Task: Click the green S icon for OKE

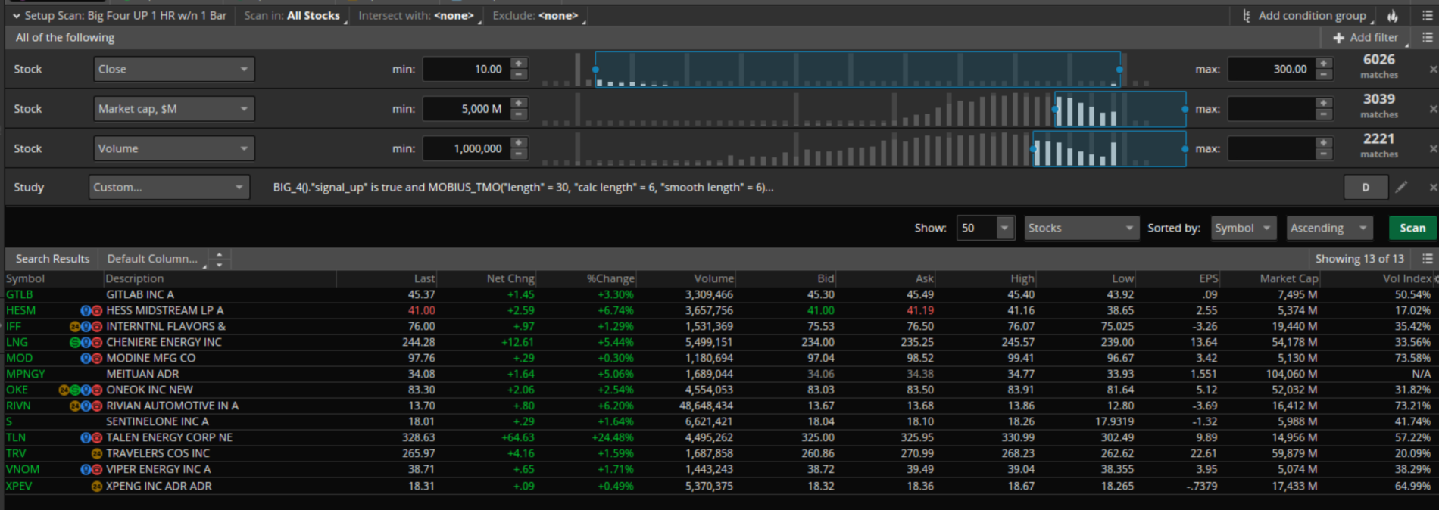Action: coord(75,390)
